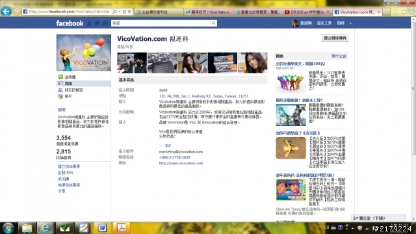Open the first photo strip thumbnail
Image resolution: width=416 pixels, height=234 pixels.
pos(132,62)
